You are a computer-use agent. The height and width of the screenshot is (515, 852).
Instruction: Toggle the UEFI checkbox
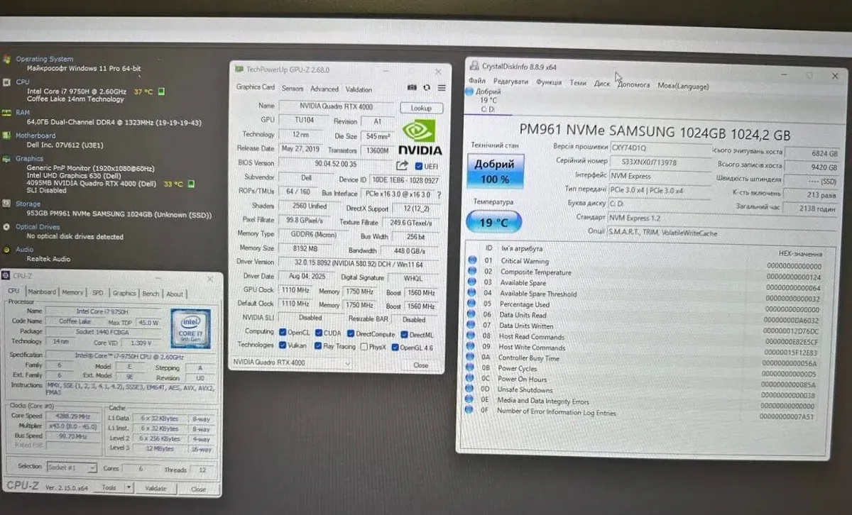click(418, 166)
